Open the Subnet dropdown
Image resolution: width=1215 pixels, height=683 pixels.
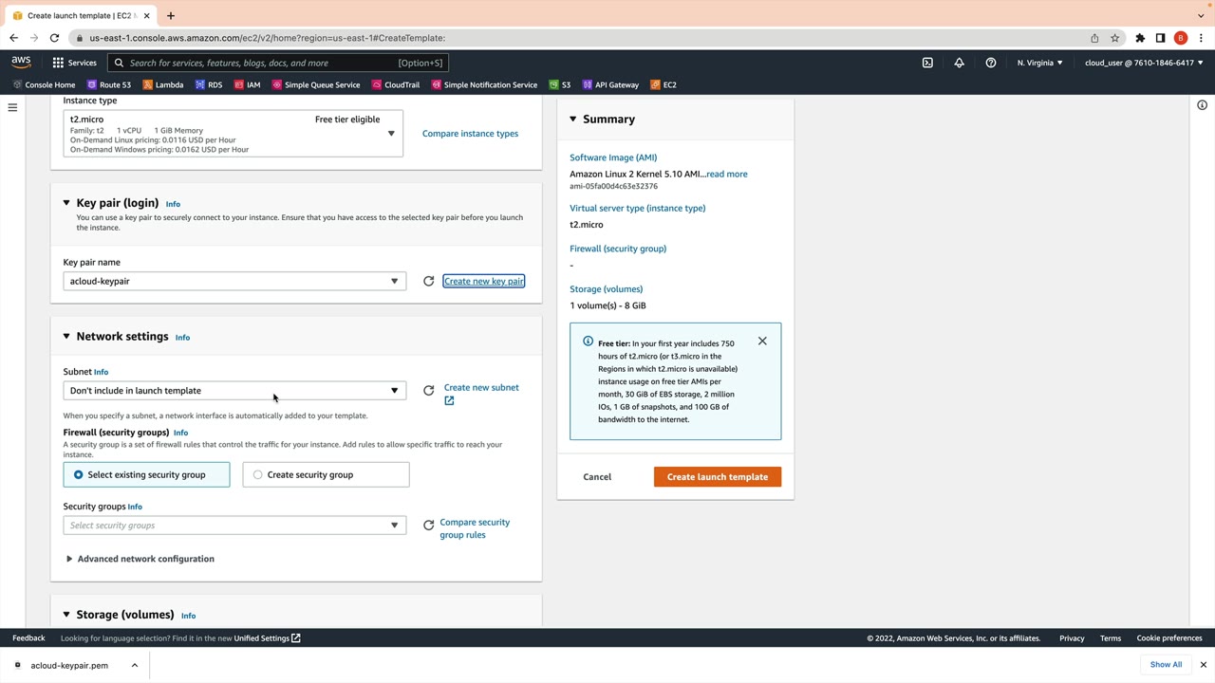click(234, 391)
